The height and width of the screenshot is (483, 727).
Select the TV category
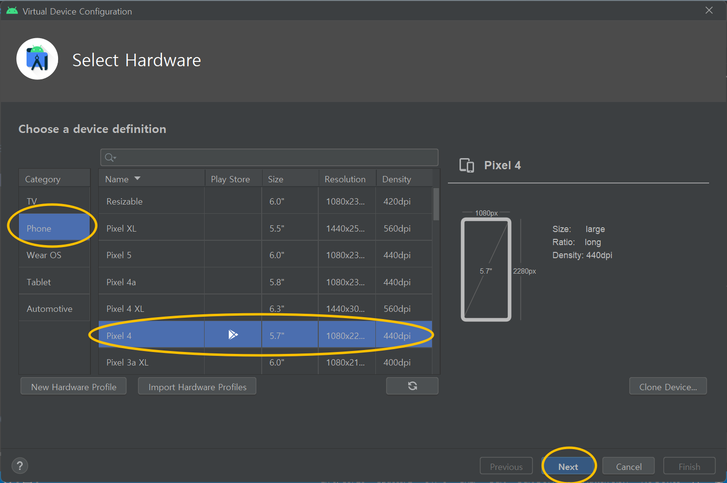[x=55, y=201]
